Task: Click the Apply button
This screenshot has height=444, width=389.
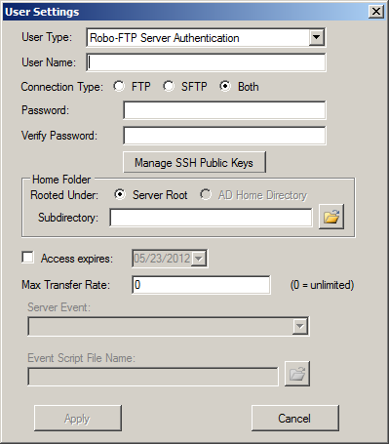Action: click(78, 419)
